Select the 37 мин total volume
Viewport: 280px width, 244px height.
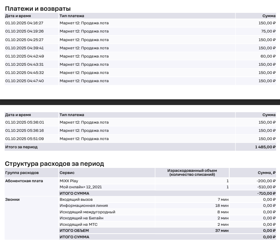(x=222, y=231)
